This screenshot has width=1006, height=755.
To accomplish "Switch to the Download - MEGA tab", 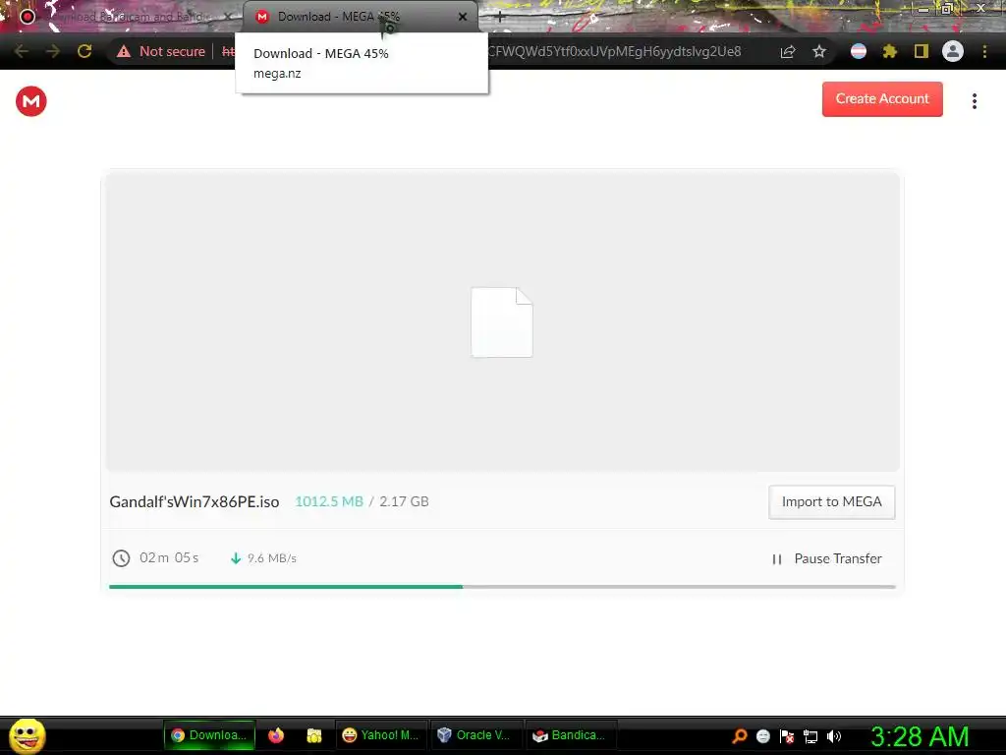I will coord(360,17).
